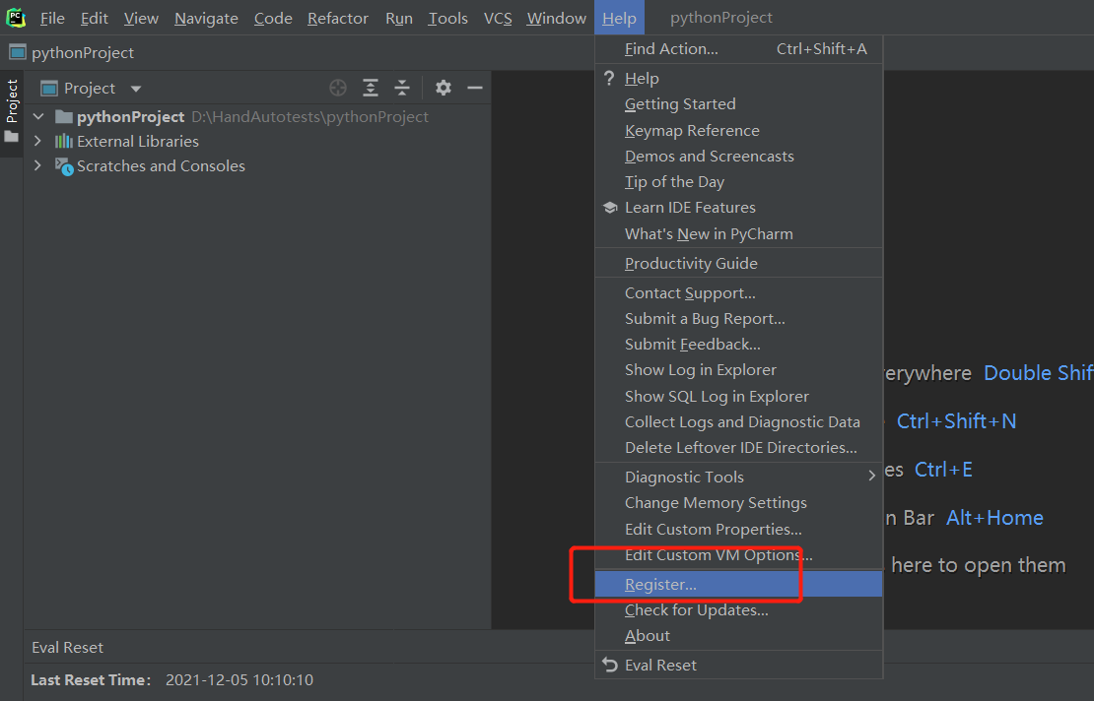The image size is (1094, 701).
Task: Click the PyCharm logo icon
Action: coord(16,18)
